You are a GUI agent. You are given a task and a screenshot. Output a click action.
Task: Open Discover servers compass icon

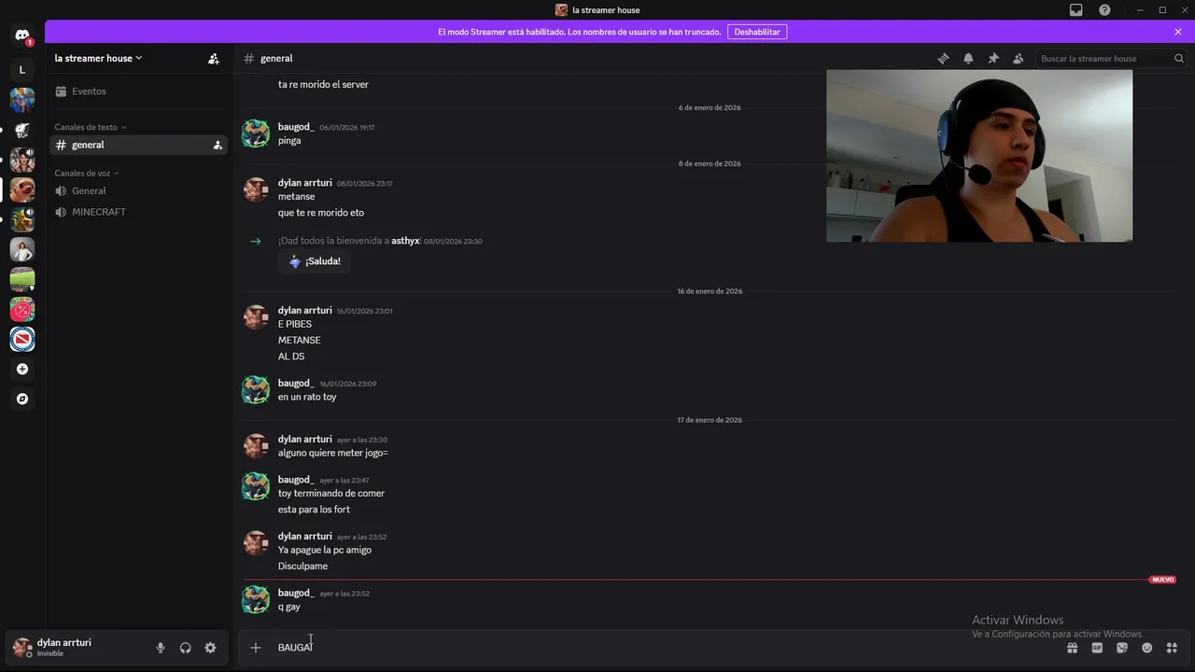[22, 399]
